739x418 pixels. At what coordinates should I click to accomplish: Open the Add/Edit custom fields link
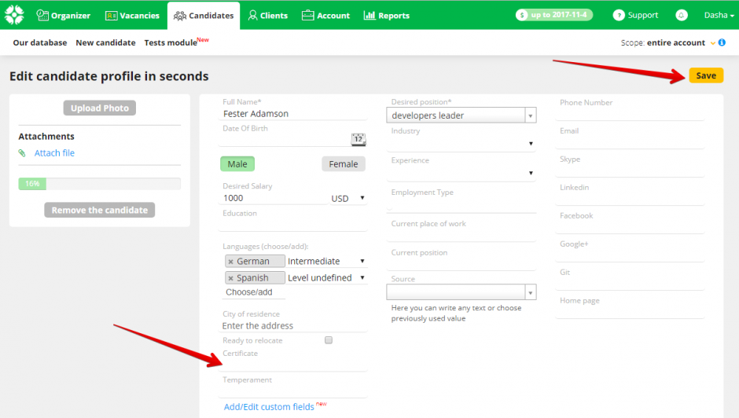click(x=269, y=407)
